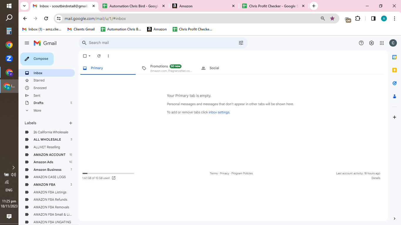
Task: Expand Windows system tray hidden icons
Action: (x=13, y=168)
